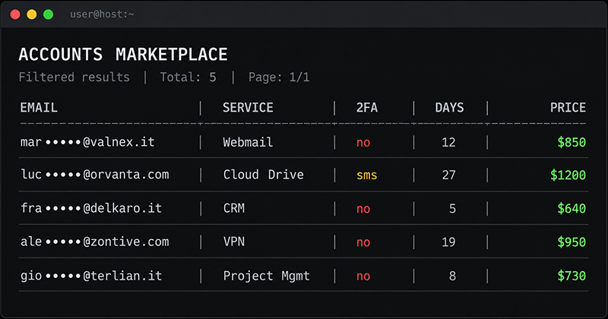608x319 pixels.
Task: Click the VPN service cell
Action: coord(234,242)
